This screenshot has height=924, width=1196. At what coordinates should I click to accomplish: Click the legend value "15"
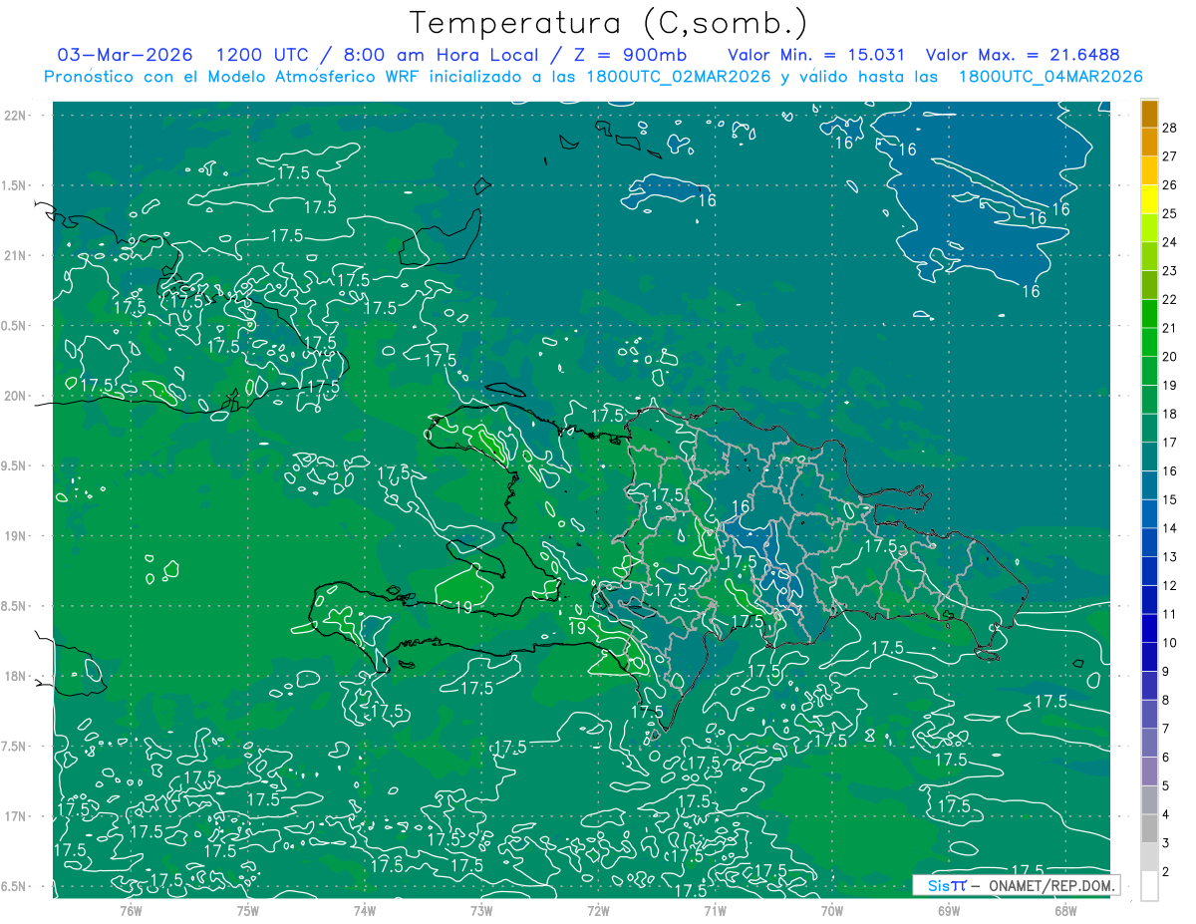pos(1169,499)
